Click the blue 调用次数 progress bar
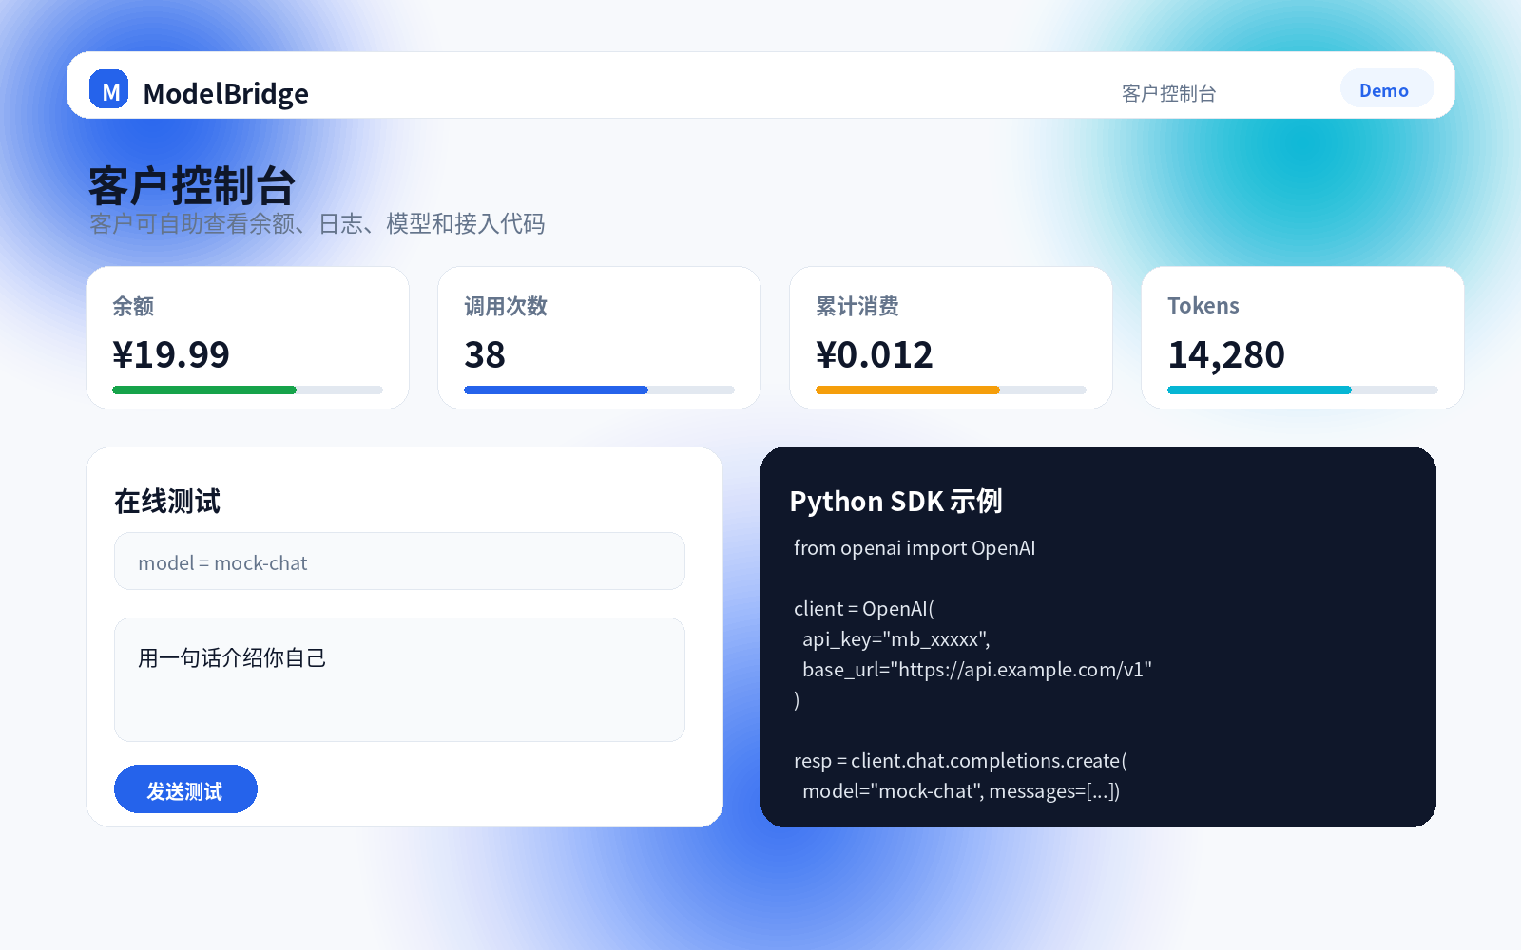Screen dimensions: 1521x950 click(x=599, y=389)
